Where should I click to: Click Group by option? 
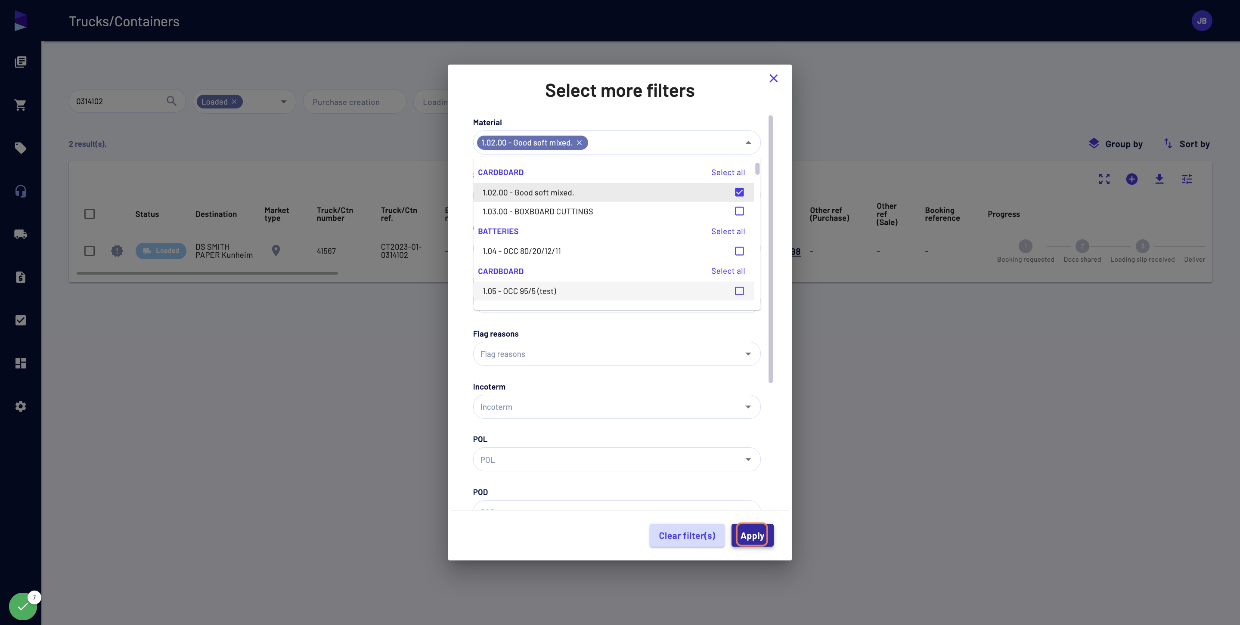(1115, 144)
